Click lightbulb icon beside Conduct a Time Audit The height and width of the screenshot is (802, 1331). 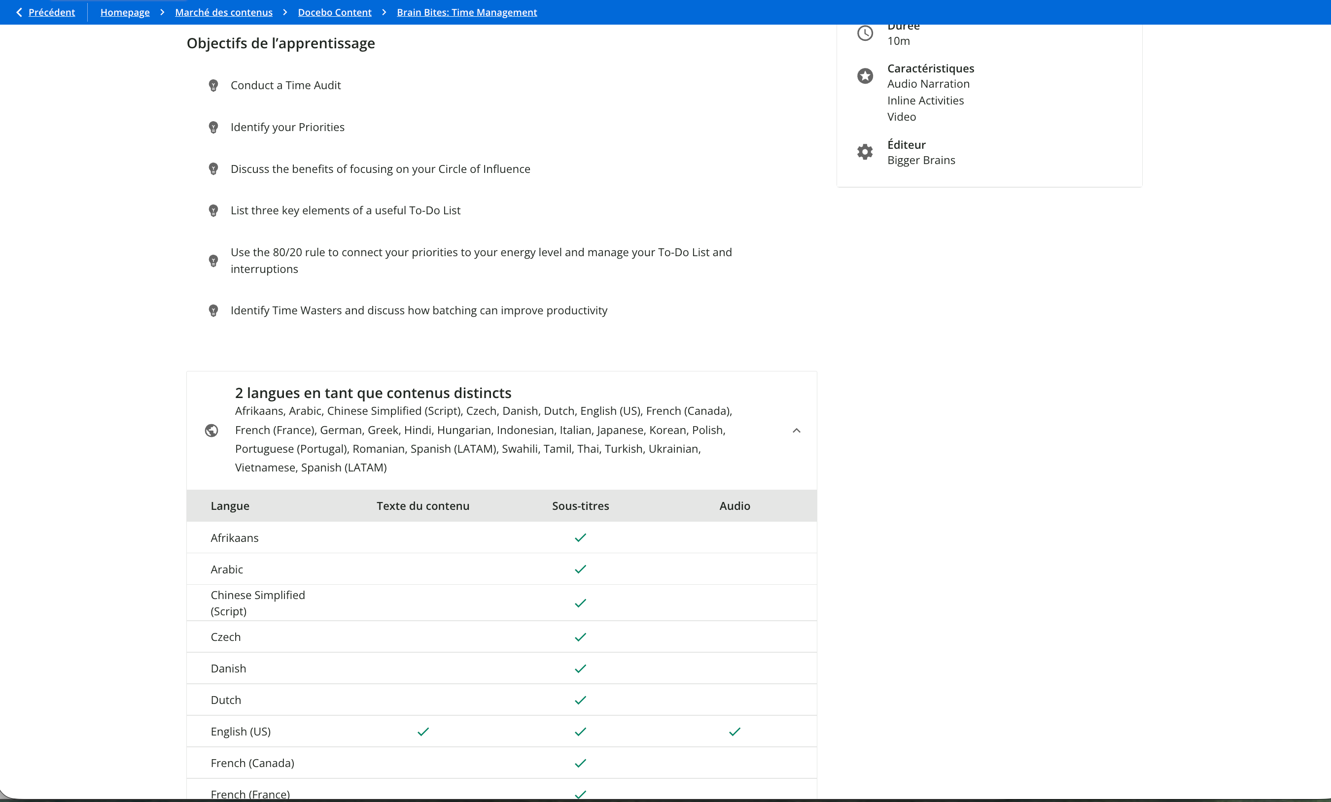(x=213, y=85)
